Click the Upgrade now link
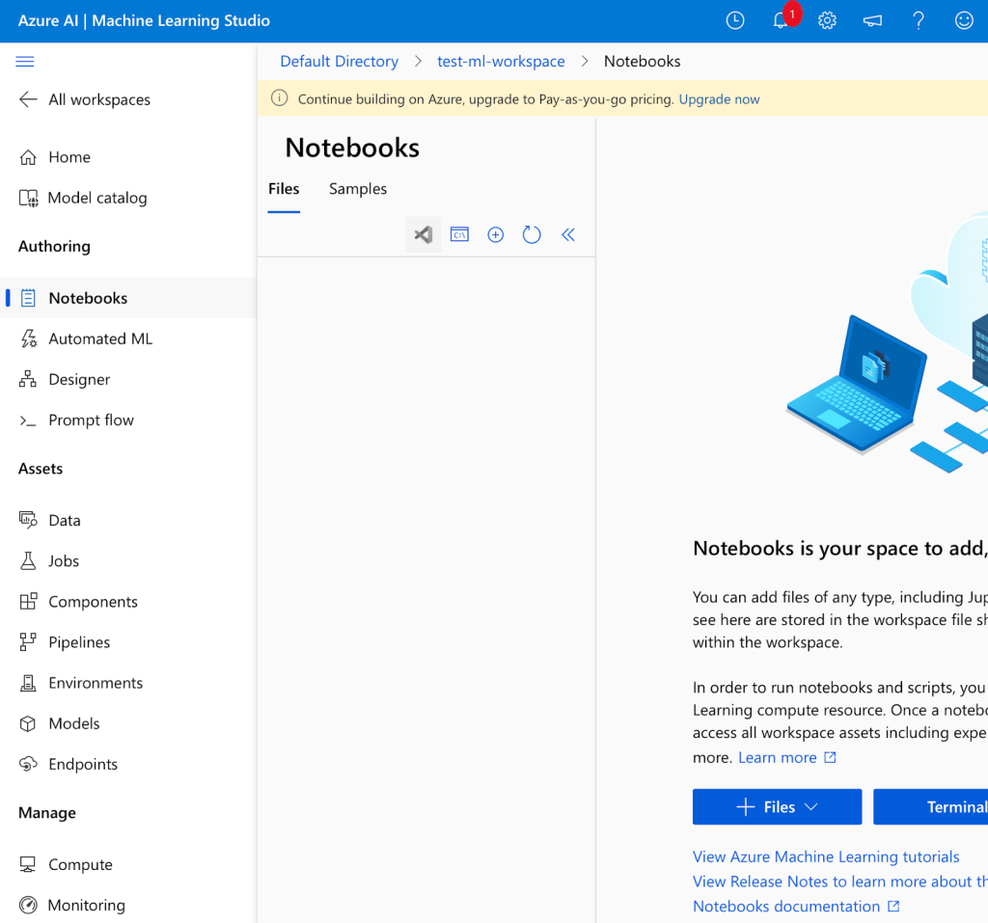Viewport: 988px width, 923px height. click(x=719, y=99)
